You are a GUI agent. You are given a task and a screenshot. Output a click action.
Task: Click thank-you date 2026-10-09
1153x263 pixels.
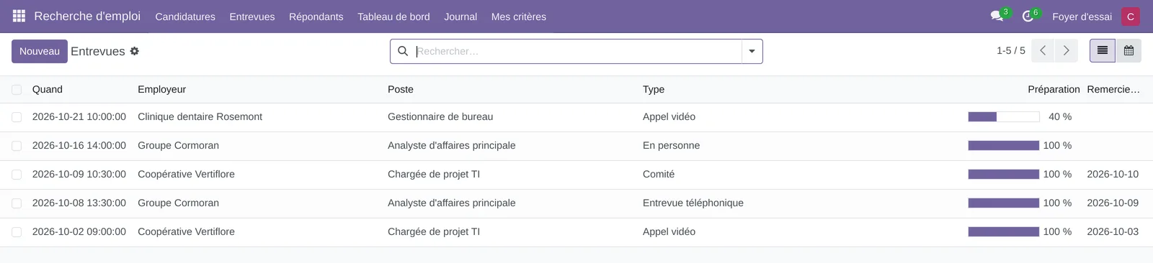[x=1113, y=203]
